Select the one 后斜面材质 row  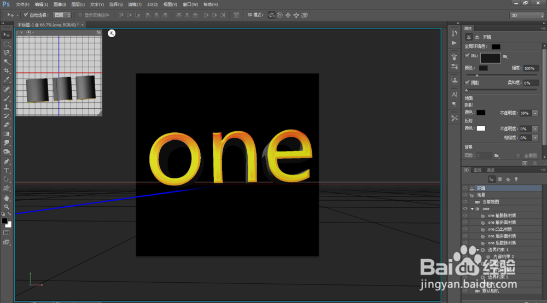502,236
